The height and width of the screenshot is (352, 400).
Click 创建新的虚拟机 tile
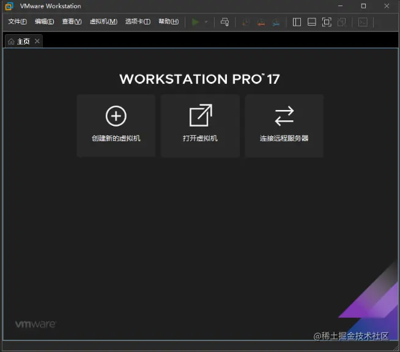[x=116, y=126]
